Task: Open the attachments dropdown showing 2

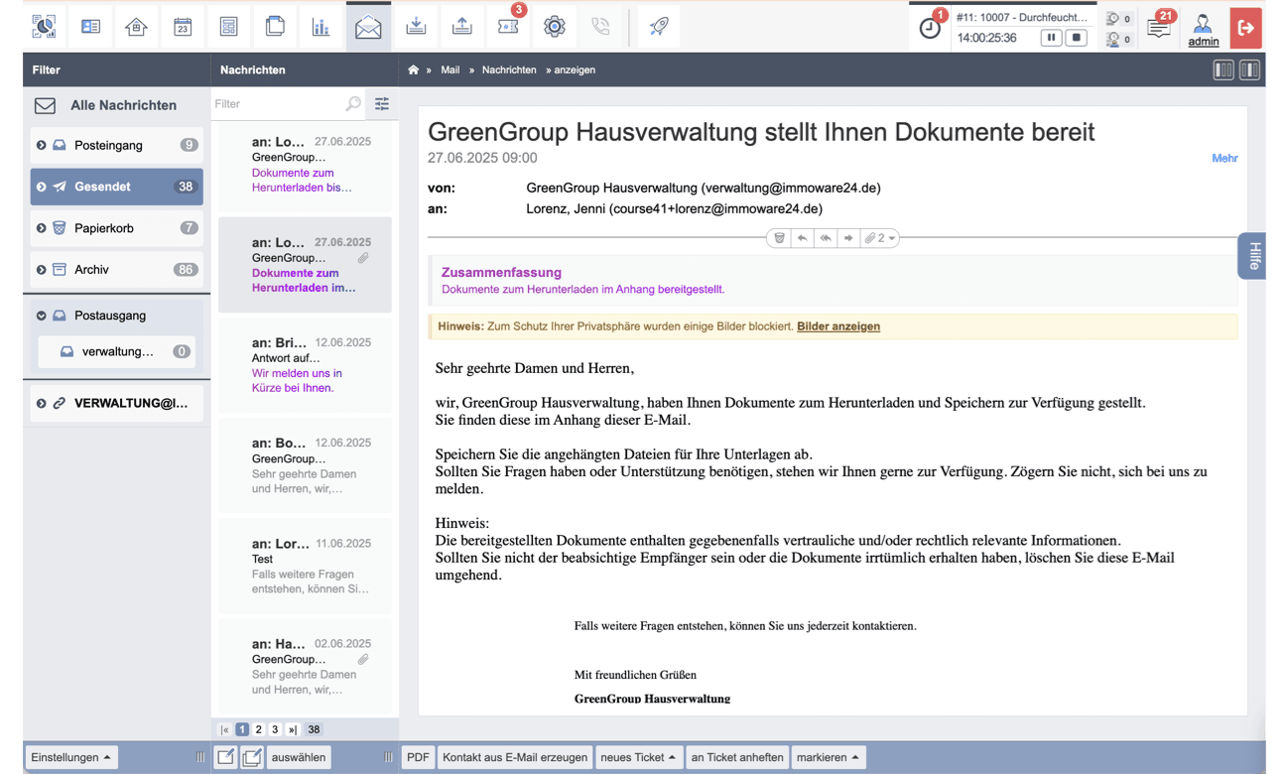Action: coord(879,238)
